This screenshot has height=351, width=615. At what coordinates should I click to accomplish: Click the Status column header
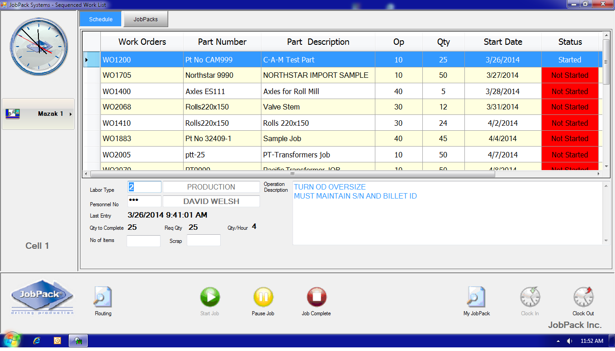[570, 42]
